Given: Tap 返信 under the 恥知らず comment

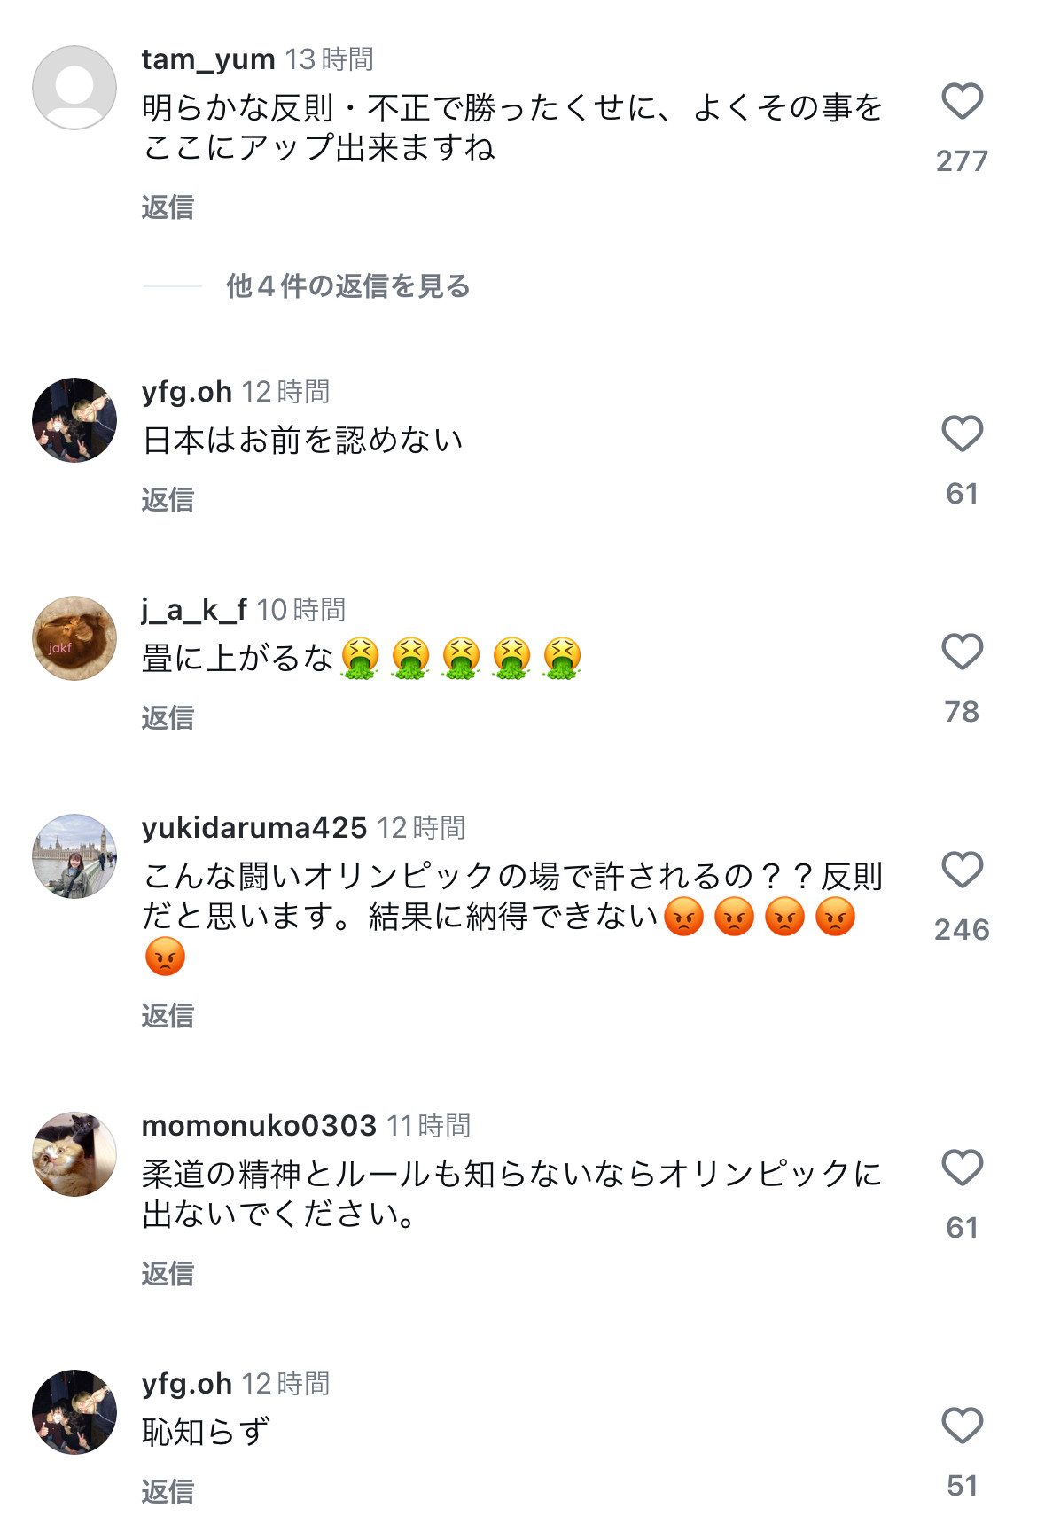Looking at the screenshot, I should coord(168,1491).
